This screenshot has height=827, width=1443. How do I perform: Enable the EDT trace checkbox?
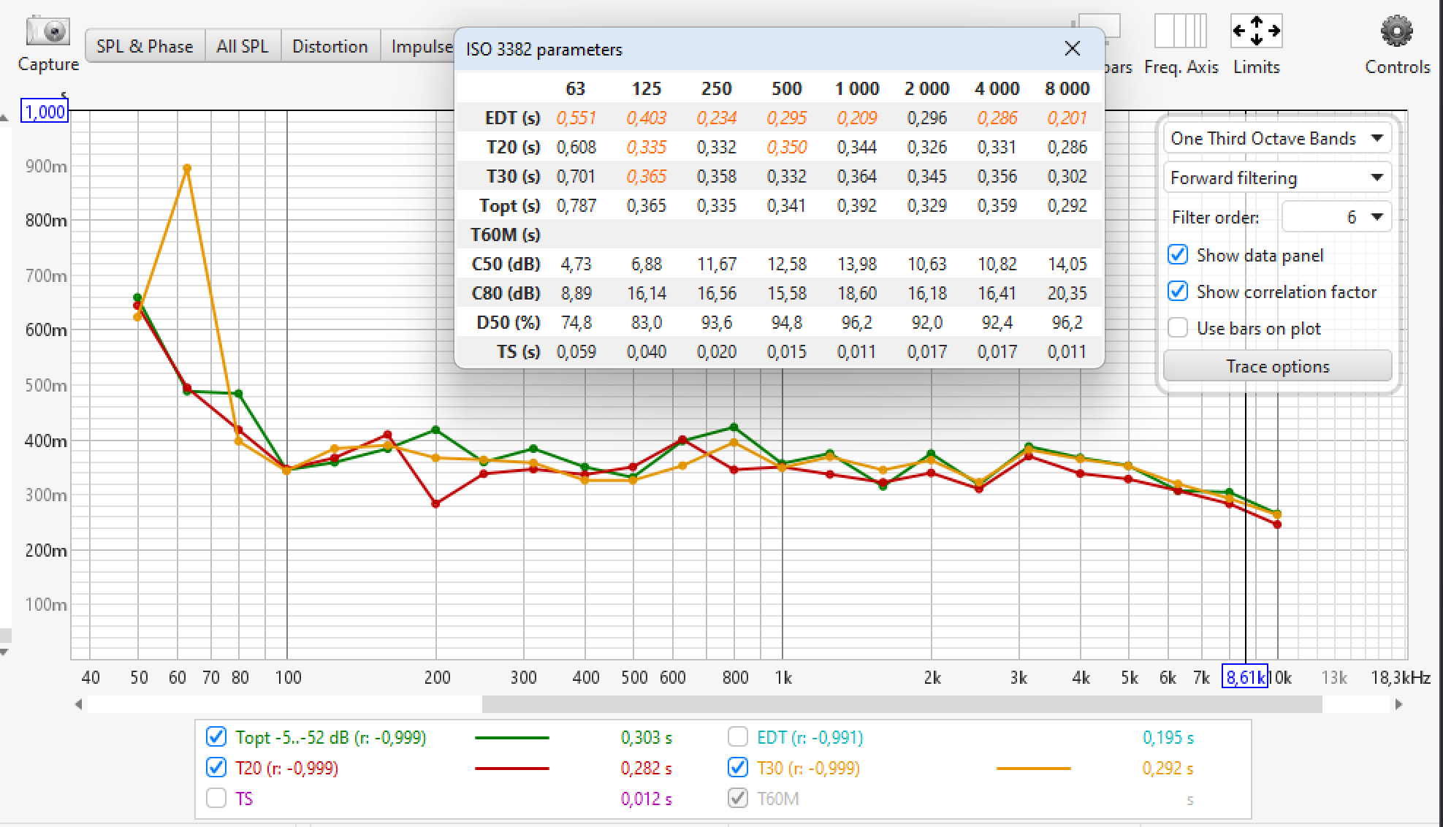pyautogui.click(x=738, y=736)
